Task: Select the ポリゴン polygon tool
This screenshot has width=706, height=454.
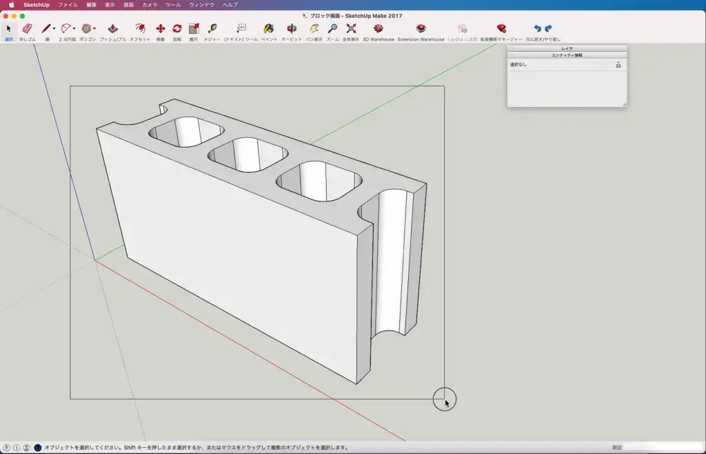Action: (x=86, y=29)
